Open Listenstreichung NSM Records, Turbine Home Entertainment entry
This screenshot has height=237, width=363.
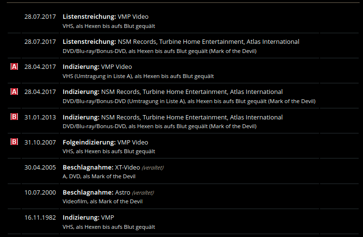coord(181,42)
